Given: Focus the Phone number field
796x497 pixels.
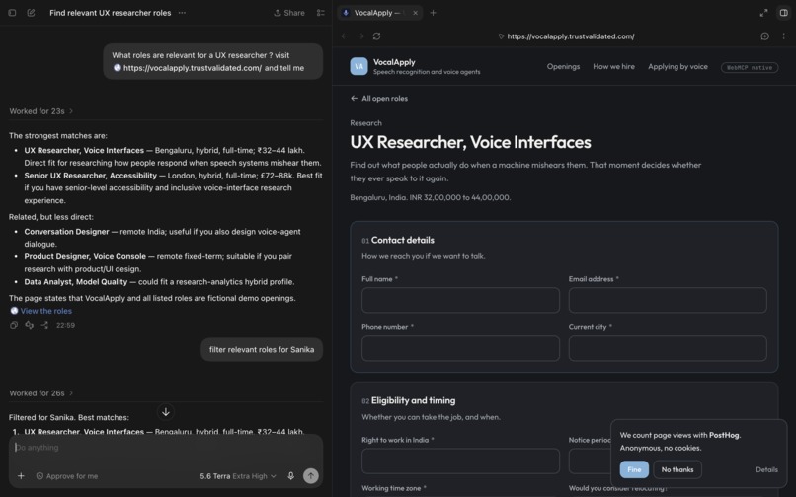Looking at the screenshot, I should coord(460,348).
